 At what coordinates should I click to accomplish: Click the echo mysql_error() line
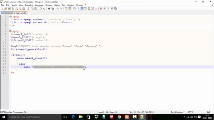(x=32, y=58)
